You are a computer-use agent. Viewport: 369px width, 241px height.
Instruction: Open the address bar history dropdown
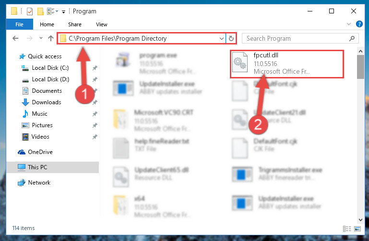coord(221,38)
